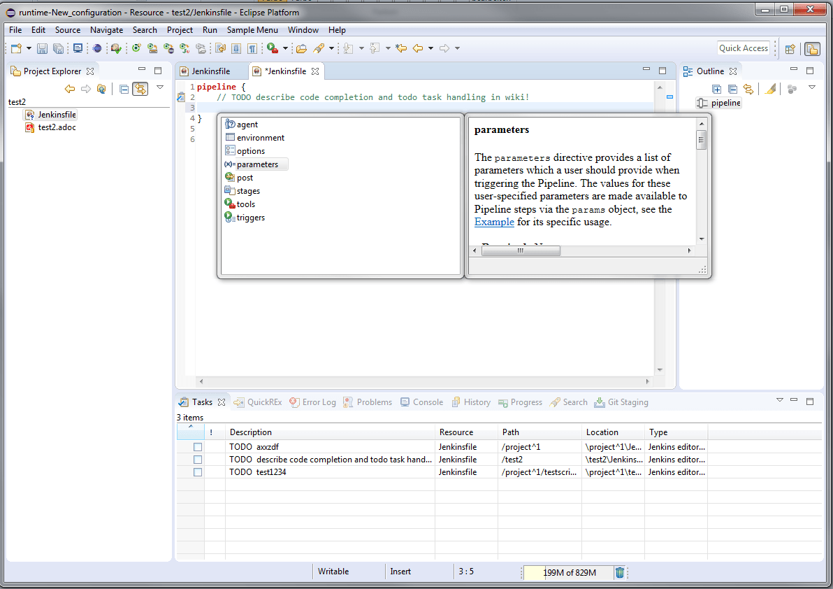Click the Save toolbar icon
833x589 pixels.
41,48
